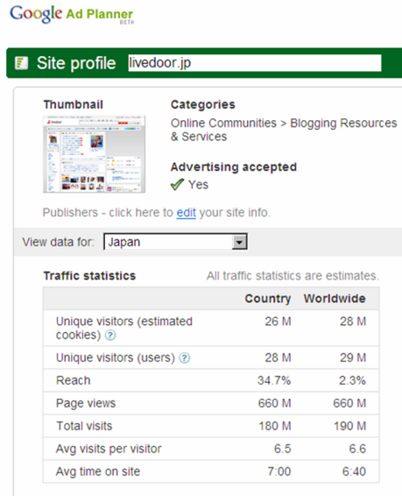Click All traffic statistics are estimates note
The width and height of the screenshot is (402, 496).
pyautogui.click(x=293, y=275)
